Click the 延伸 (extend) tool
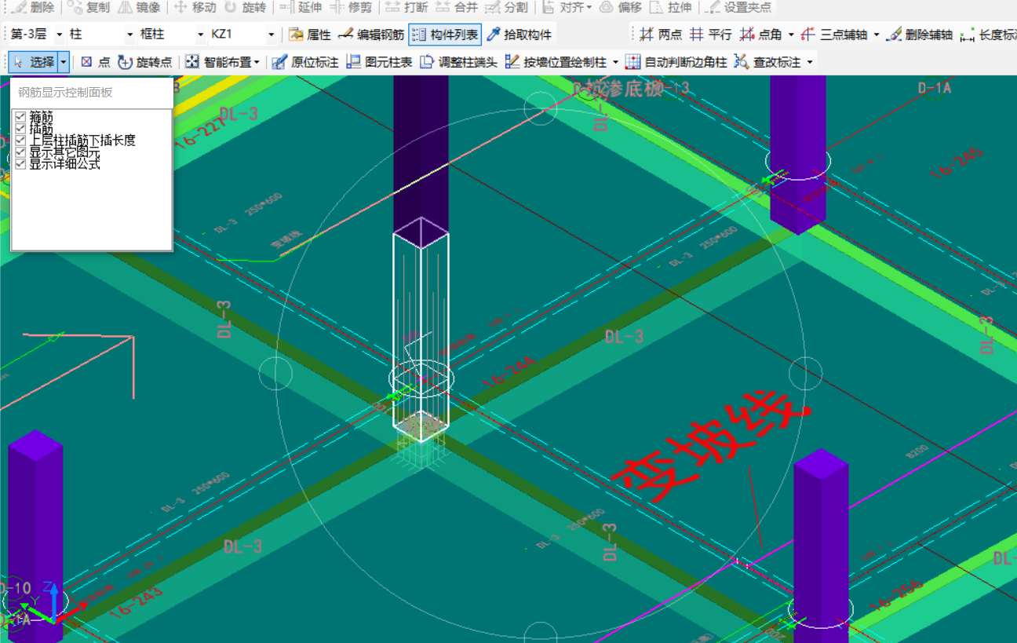Image resolution: width=1017 pixels, height=643 pixels. 300,7
